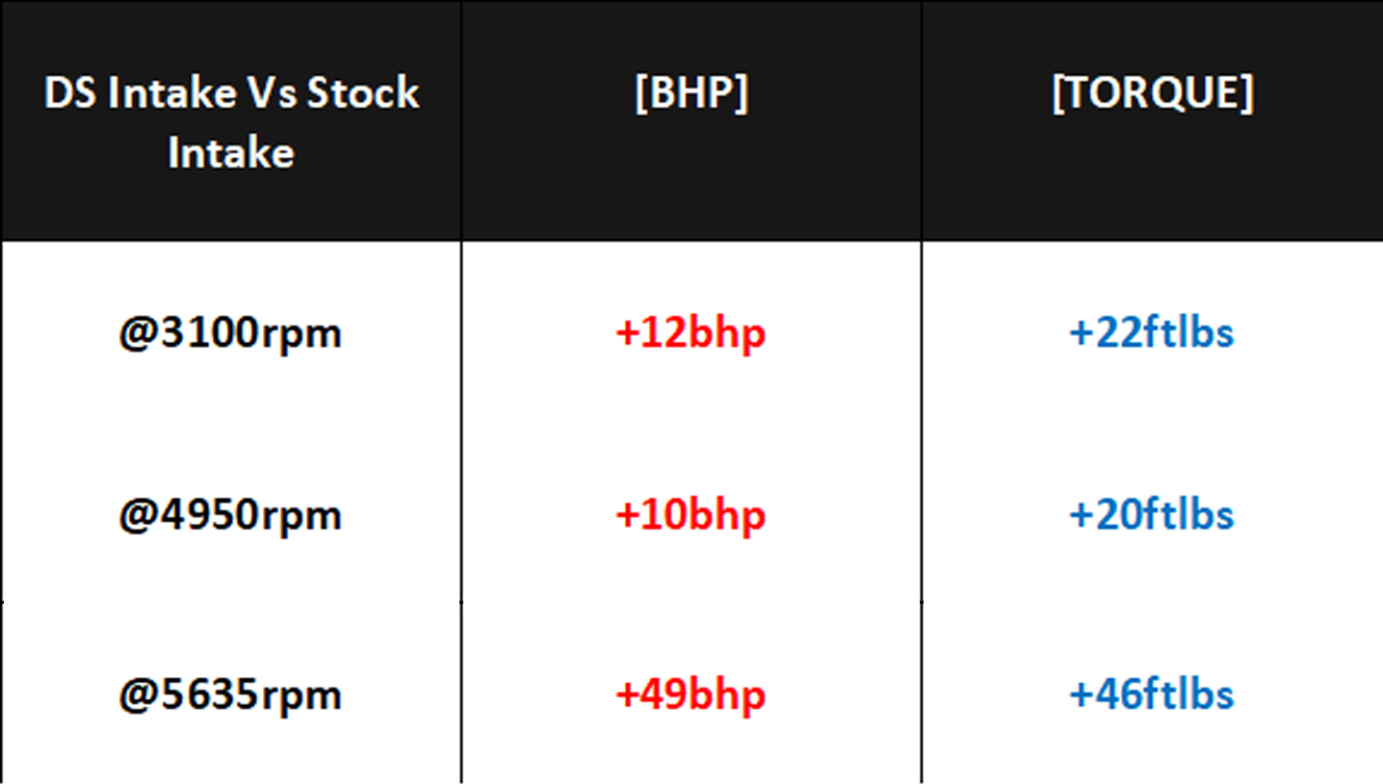
Task: Select the [BHP] column header
Action: pyautogui.click(x=691, y=93)
